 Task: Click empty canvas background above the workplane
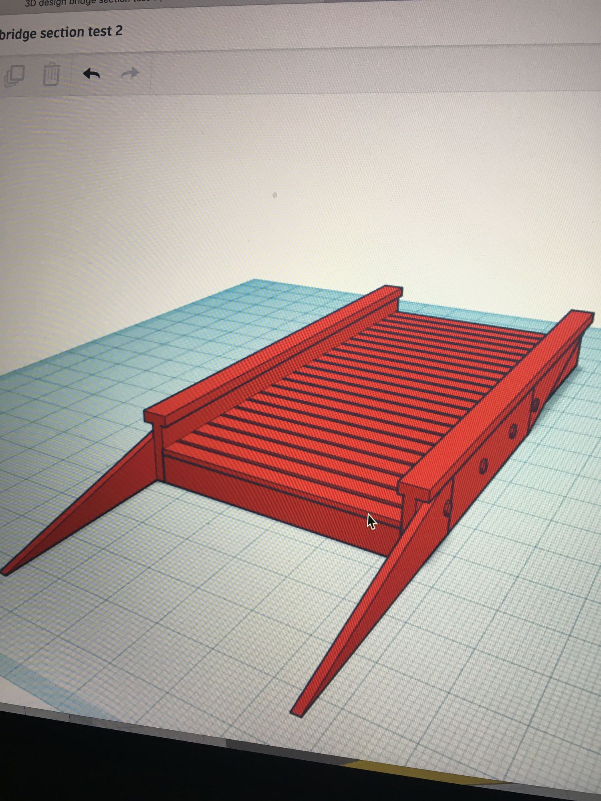[280, 160]
